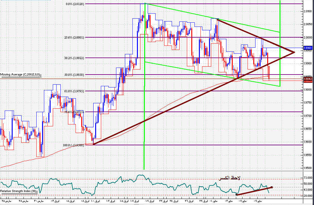The image size is (314, 205).
Task: Click the blue 1.9961 price tag
Action: [308, 48]
